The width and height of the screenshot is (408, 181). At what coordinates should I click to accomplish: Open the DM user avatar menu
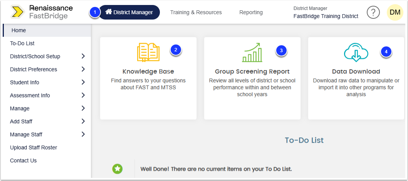(x=395, y=12)
